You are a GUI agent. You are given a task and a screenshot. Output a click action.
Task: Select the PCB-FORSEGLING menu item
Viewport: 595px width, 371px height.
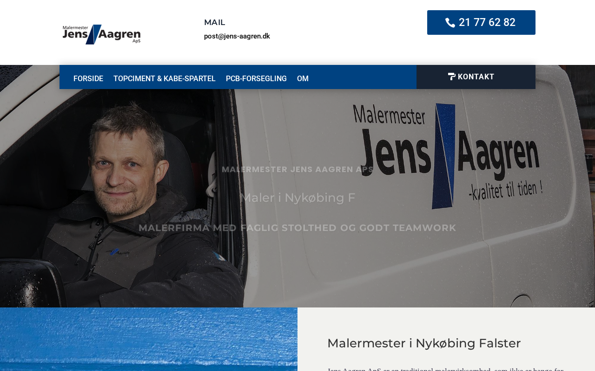(256, 79)
